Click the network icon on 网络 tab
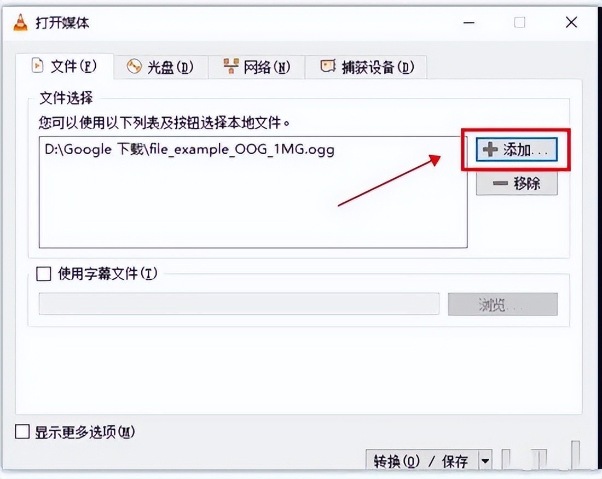Image resolution: width=602 pixels, height=479 pixels. point(231,66)
